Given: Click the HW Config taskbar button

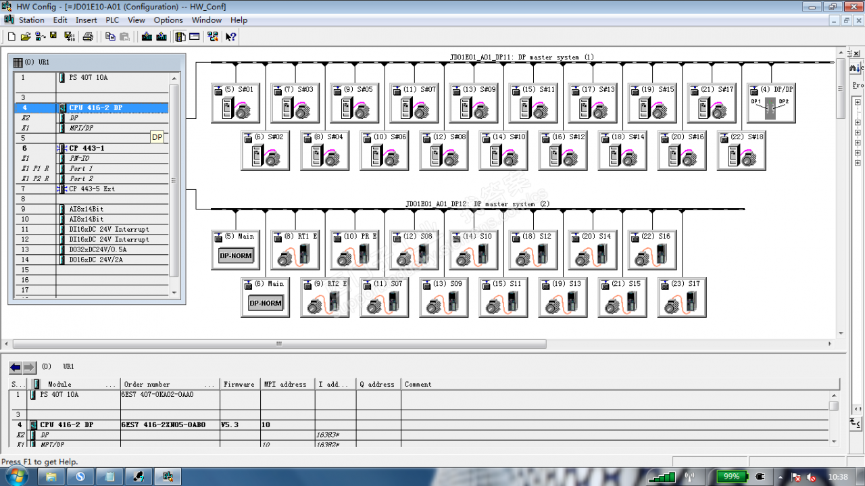Looking at the screenshot, I should (168, 477).
